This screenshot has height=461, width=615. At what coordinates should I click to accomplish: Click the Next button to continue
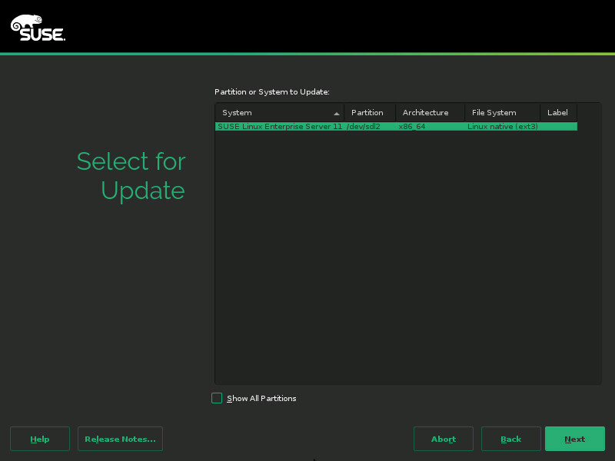click(575, 439)
